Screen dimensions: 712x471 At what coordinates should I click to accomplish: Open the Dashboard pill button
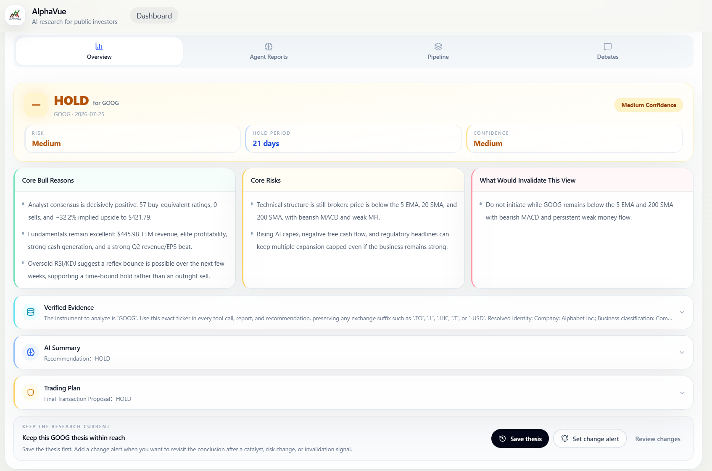(x=154, y=16)
